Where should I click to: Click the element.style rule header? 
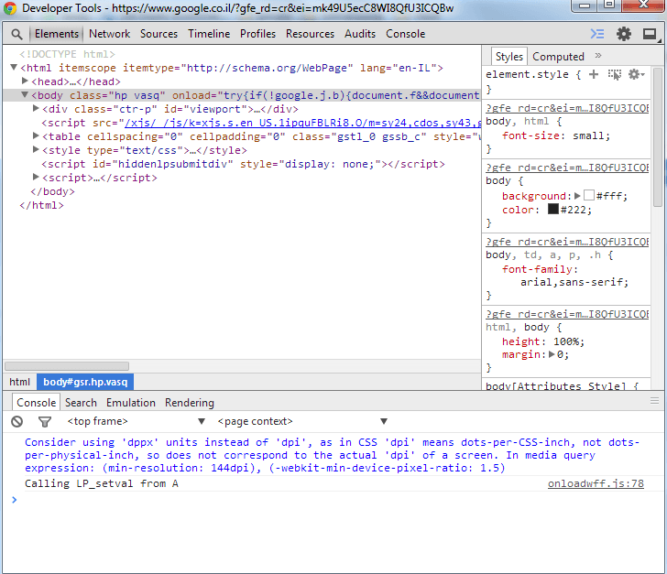(x=533, y=74)
